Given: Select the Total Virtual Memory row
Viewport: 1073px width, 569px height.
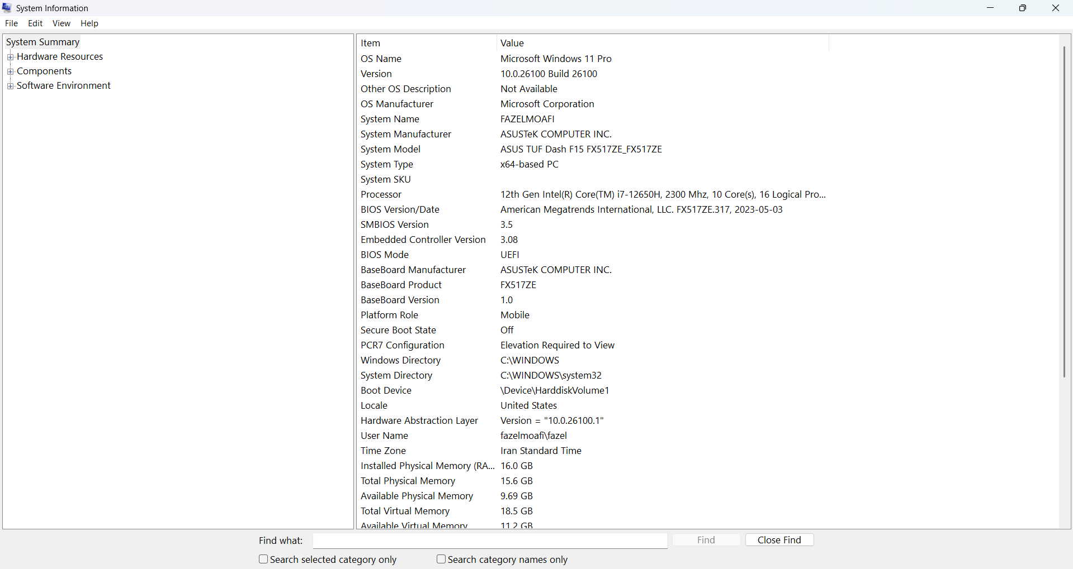Looking at the screenshot, I should point(593,511).
